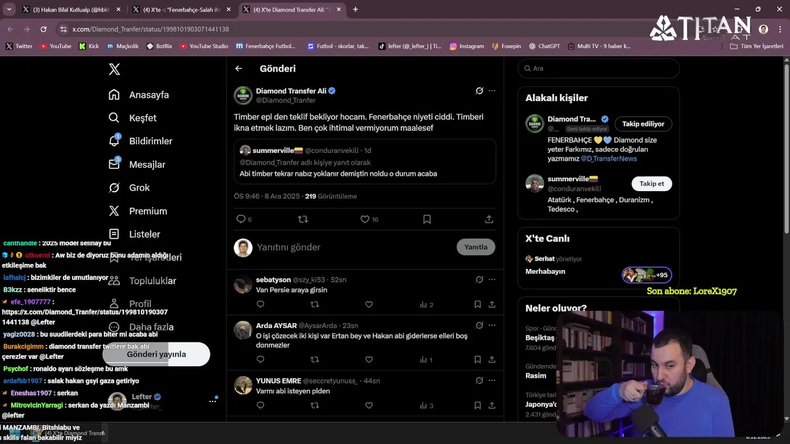Focus the Ara search box
The image size is (790, 444).
(x=598, y=68)
